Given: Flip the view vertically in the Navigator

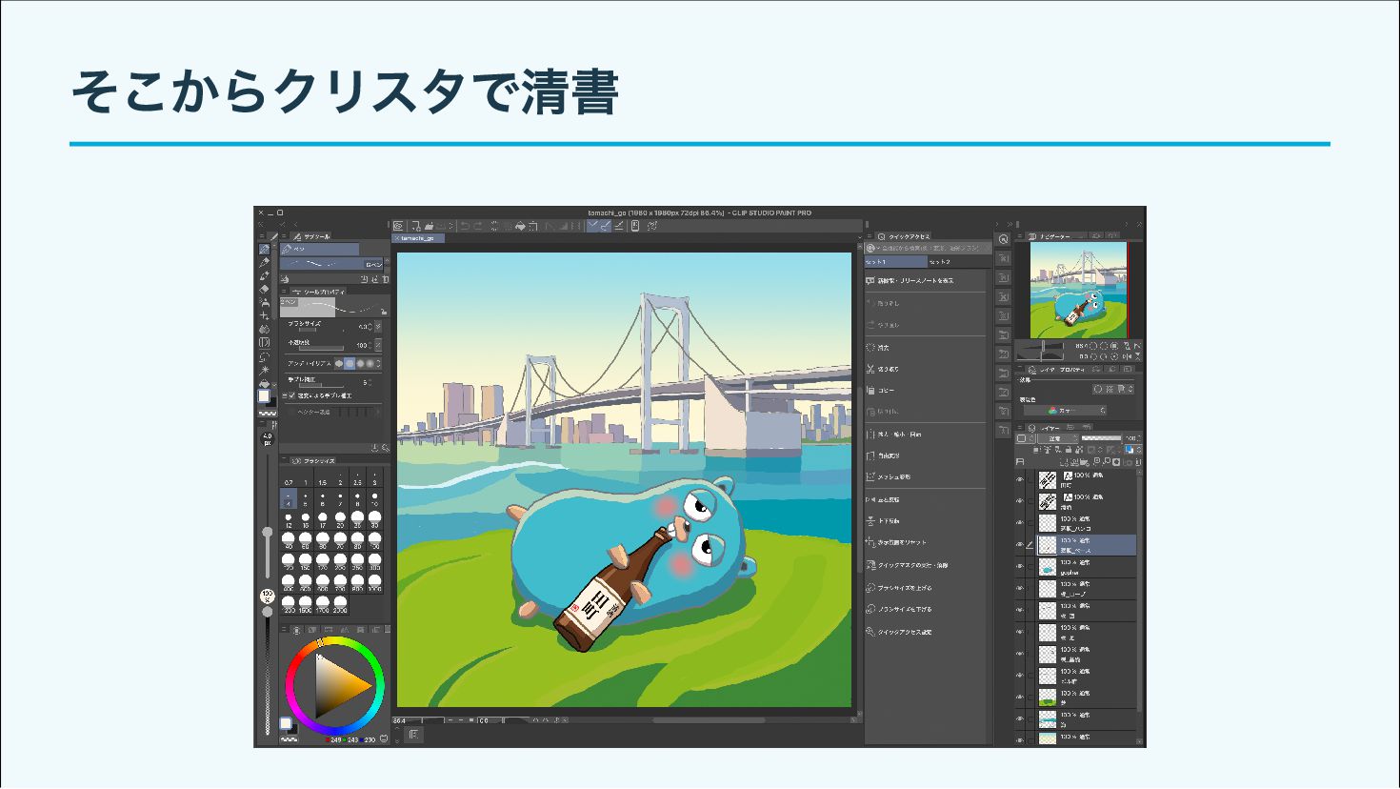Looking at the screenshot, I should [1137, 356].
